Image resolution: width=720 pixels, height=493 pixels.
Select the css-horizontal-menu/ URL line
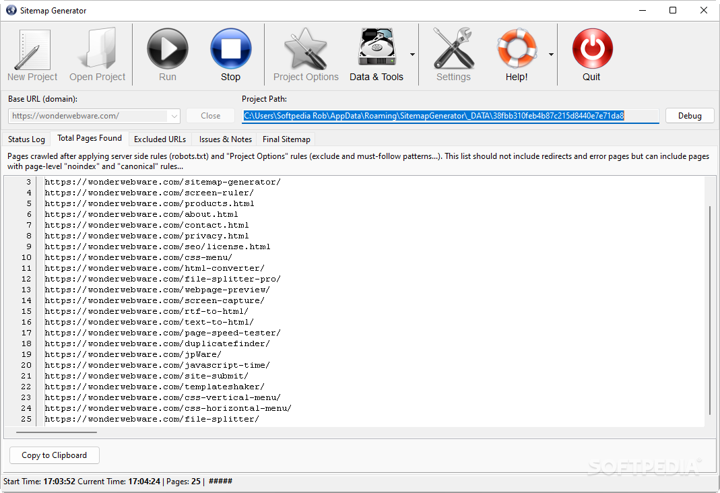(168, 409)
